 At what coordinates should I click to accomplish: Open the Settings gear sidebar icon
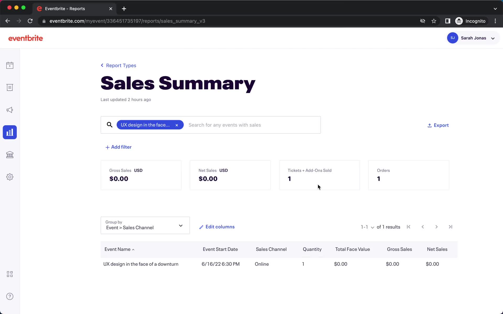(x=10, y=177)
